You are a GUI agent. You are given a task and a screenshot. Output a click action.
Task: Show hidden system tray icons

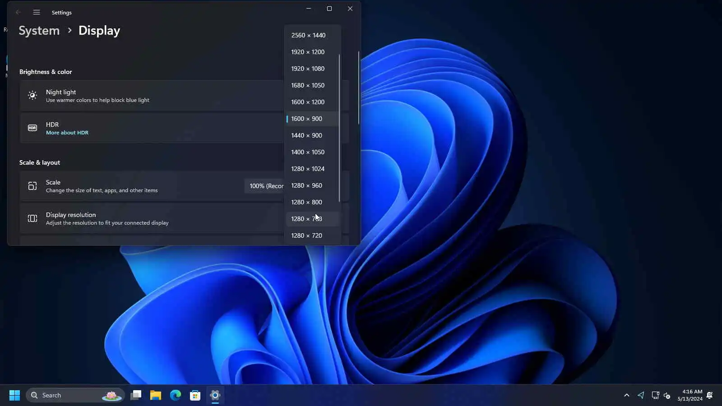626,395
